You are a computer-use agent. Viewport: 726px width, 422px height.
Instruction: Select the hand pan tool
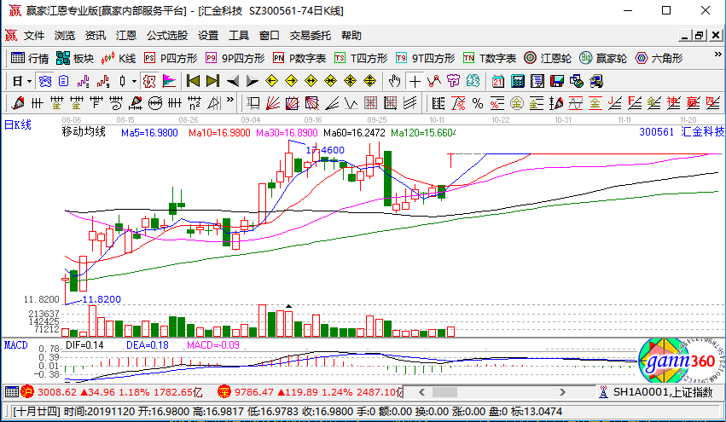point(394,82)
